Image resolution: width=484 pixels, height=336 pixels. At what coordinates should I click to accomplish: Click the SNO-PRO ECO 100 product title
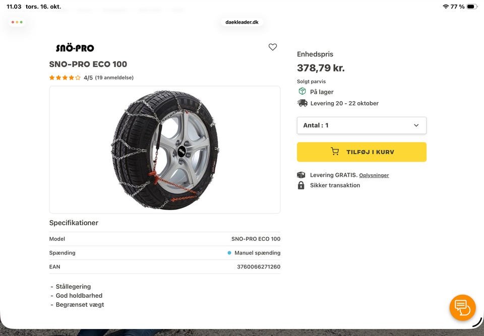click(x=88, y=64)
